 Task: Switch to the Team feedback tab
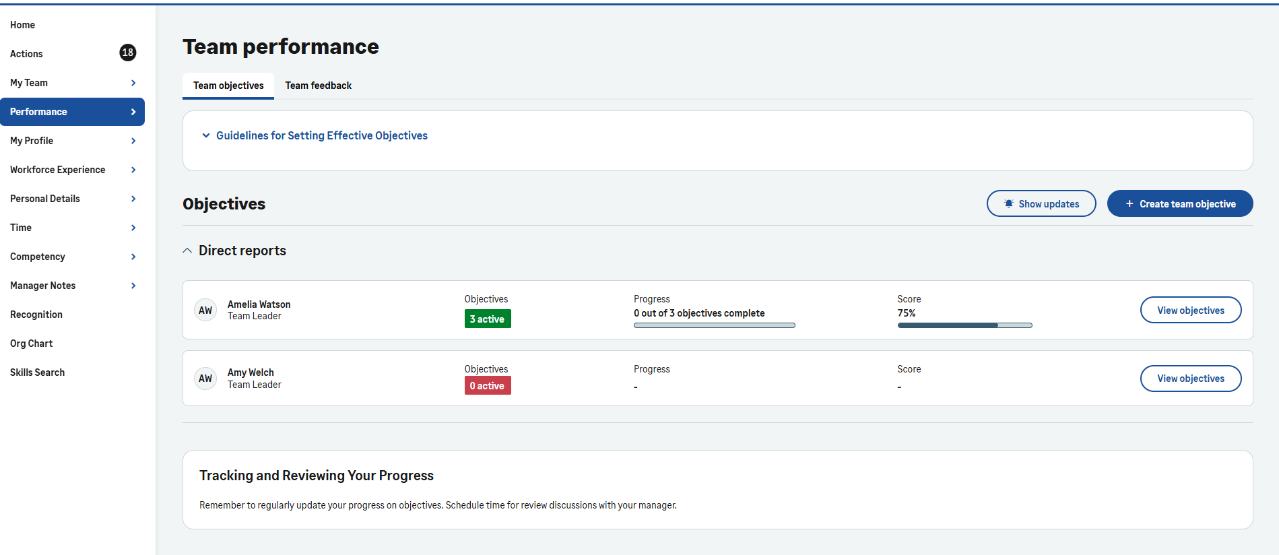tap(318, 86)
